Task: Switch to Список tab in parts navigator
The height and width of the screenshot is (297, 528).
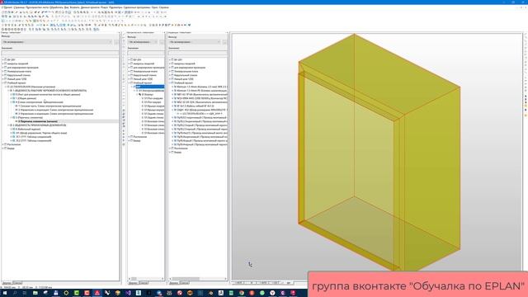Action: coord(184,283)
